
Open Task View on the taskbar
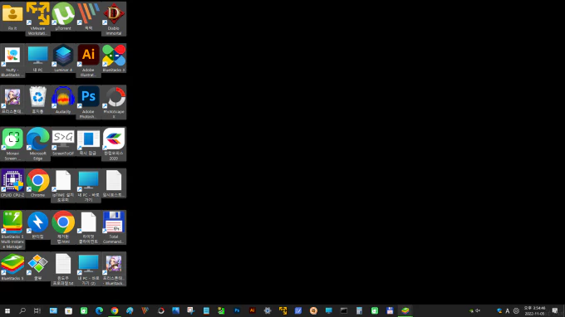click(37, 310)
